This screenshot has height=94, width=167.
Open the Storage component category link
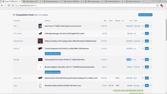[16, 60]
